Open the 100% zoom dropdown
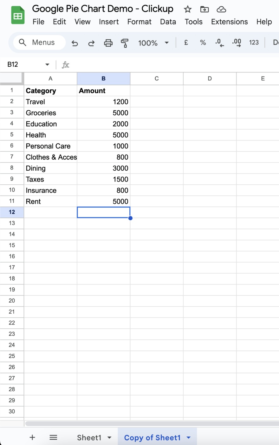The width and height of the screenshot is (279, 445). tap(153, 43)
